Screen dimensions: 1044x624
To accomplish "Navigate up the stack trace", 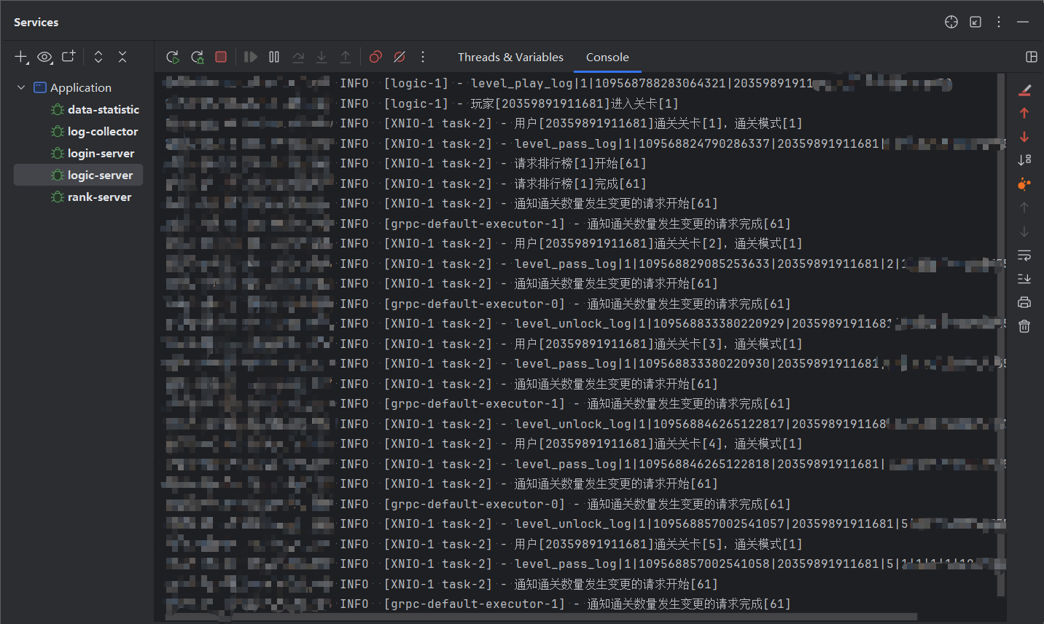I will click(x=1024, y=113).
